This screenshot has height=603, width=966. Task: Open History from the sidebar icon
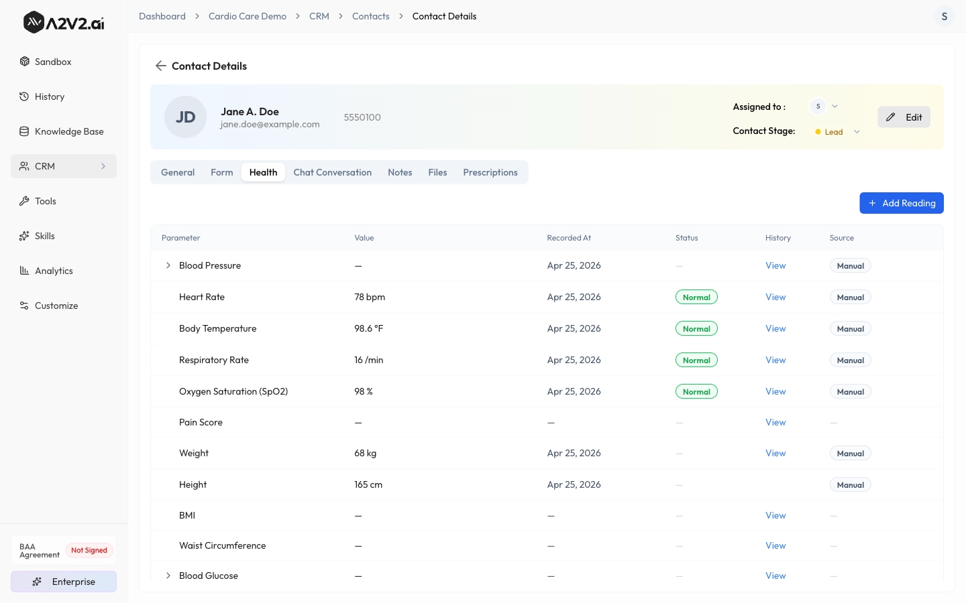click(x=24, y=96)
